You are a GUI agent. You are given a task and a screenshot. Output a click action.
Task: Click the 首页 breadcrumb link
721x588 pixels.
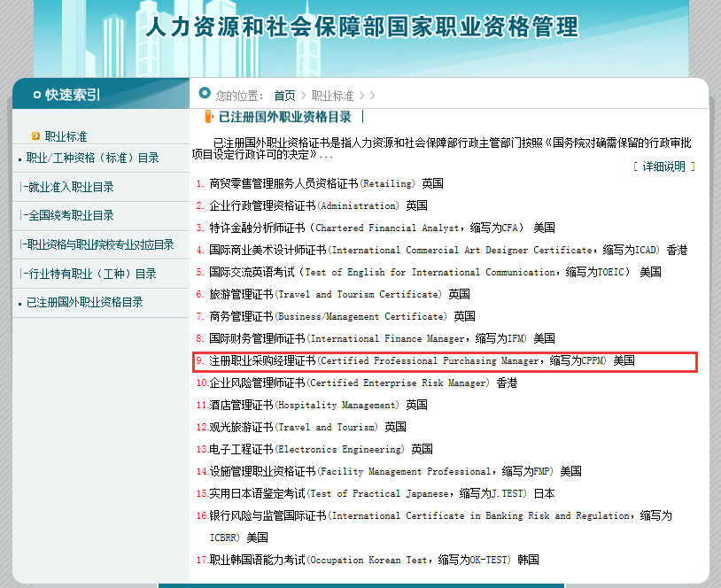(x=284, y=96)
